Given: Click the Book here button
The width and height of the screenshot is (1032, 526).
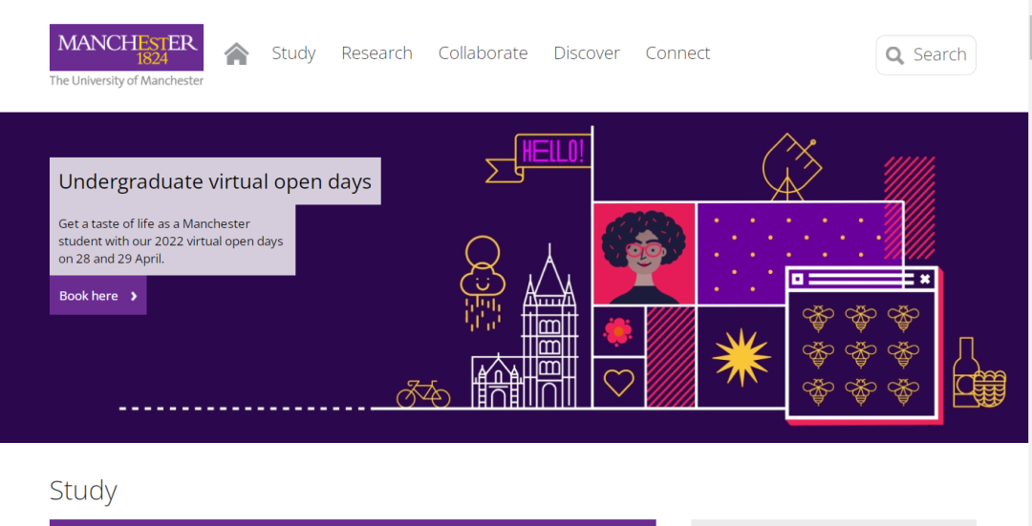Looking at the screenshot, I should click(x=98, y=296).
